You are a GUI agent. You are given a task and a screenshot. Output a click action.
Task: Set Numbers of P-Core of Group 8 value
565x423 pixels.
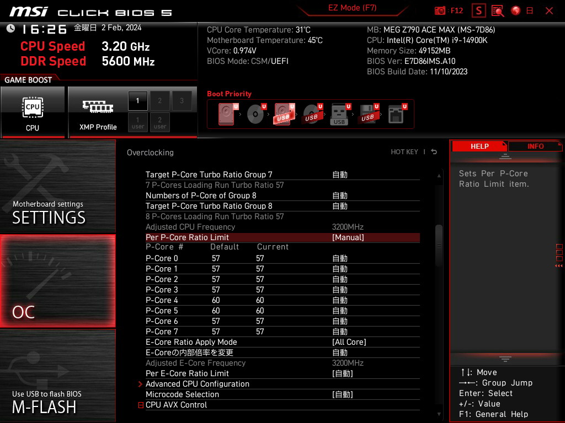click(339, 196)
